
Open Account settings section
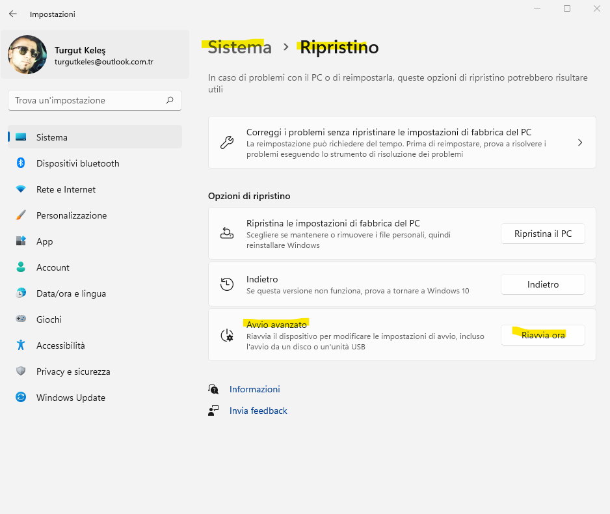click(53, 267)
